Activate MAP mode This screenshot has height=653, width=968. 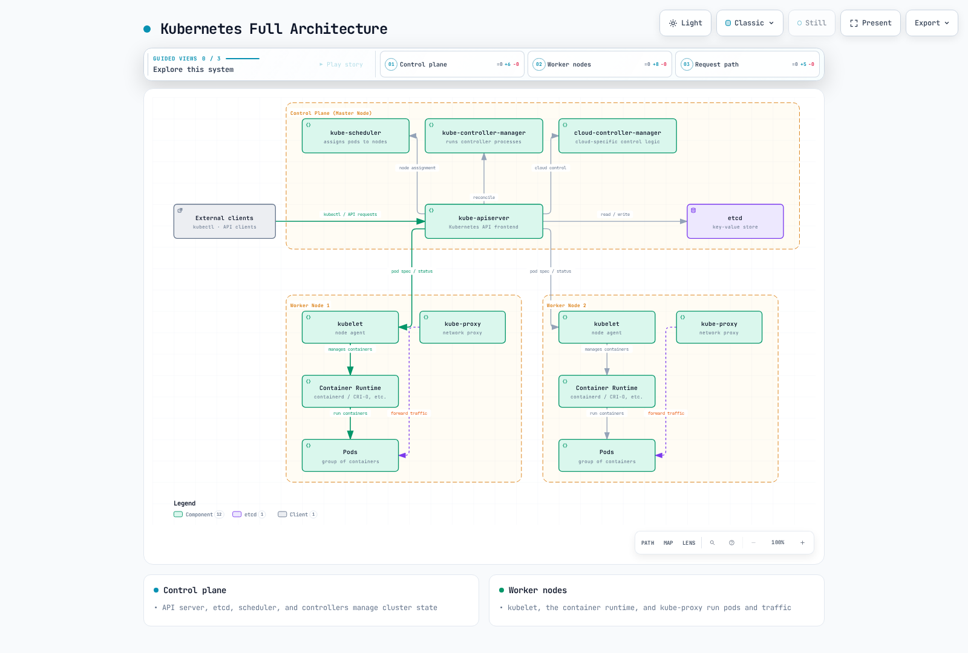668,543
